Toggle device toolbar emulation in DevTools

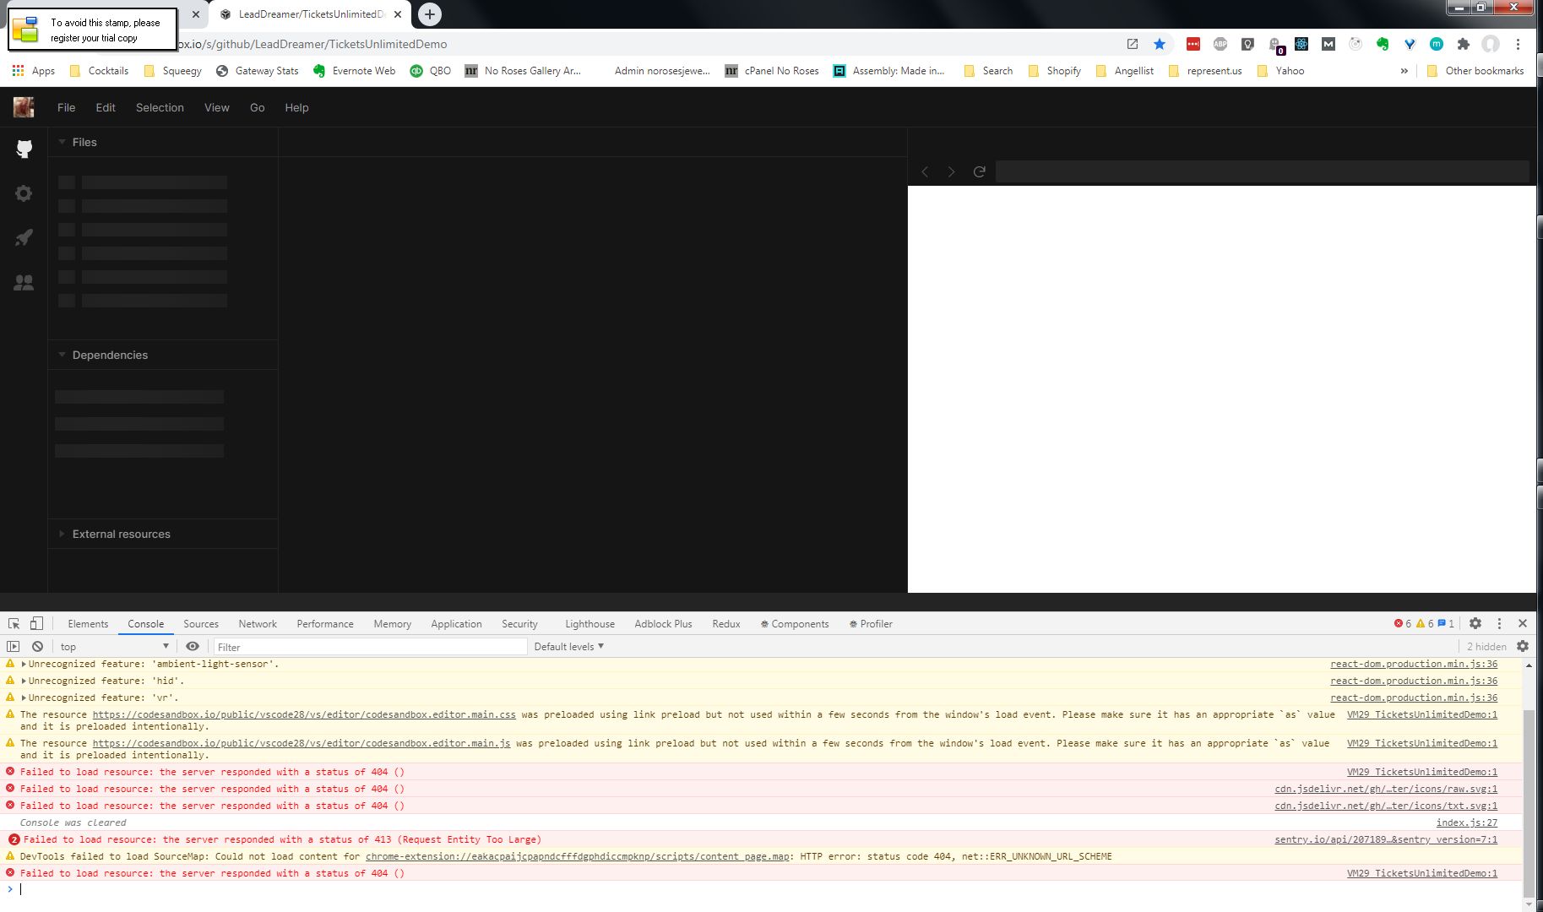[35, 623]
